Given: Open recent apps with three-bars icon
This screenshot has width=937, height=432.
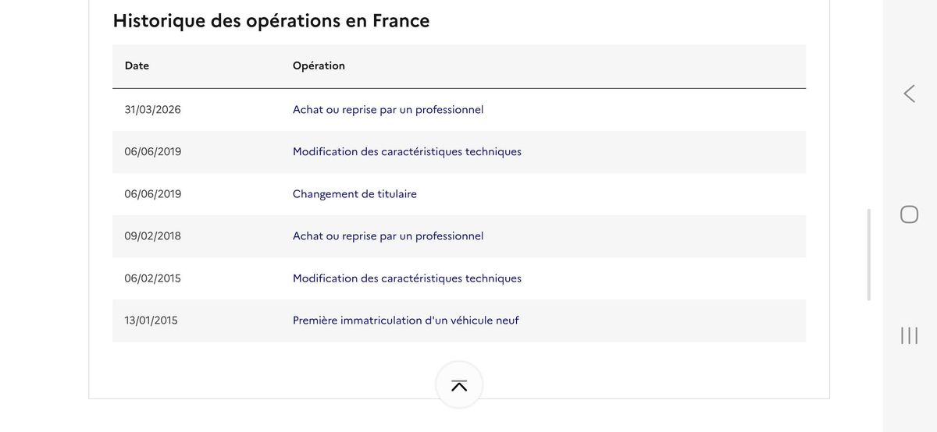Looking at the screenshot, I should pyautogui.click(x=909, y=335).
